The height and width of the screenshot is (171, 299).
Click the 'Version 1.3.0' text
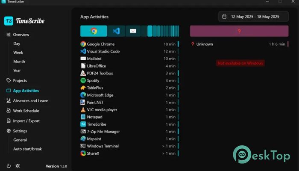pos(56,166)
